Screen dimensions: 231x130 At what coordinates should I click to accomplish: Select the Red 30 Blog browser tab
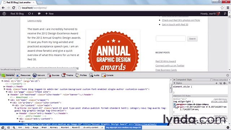click(x=18, y=3)
